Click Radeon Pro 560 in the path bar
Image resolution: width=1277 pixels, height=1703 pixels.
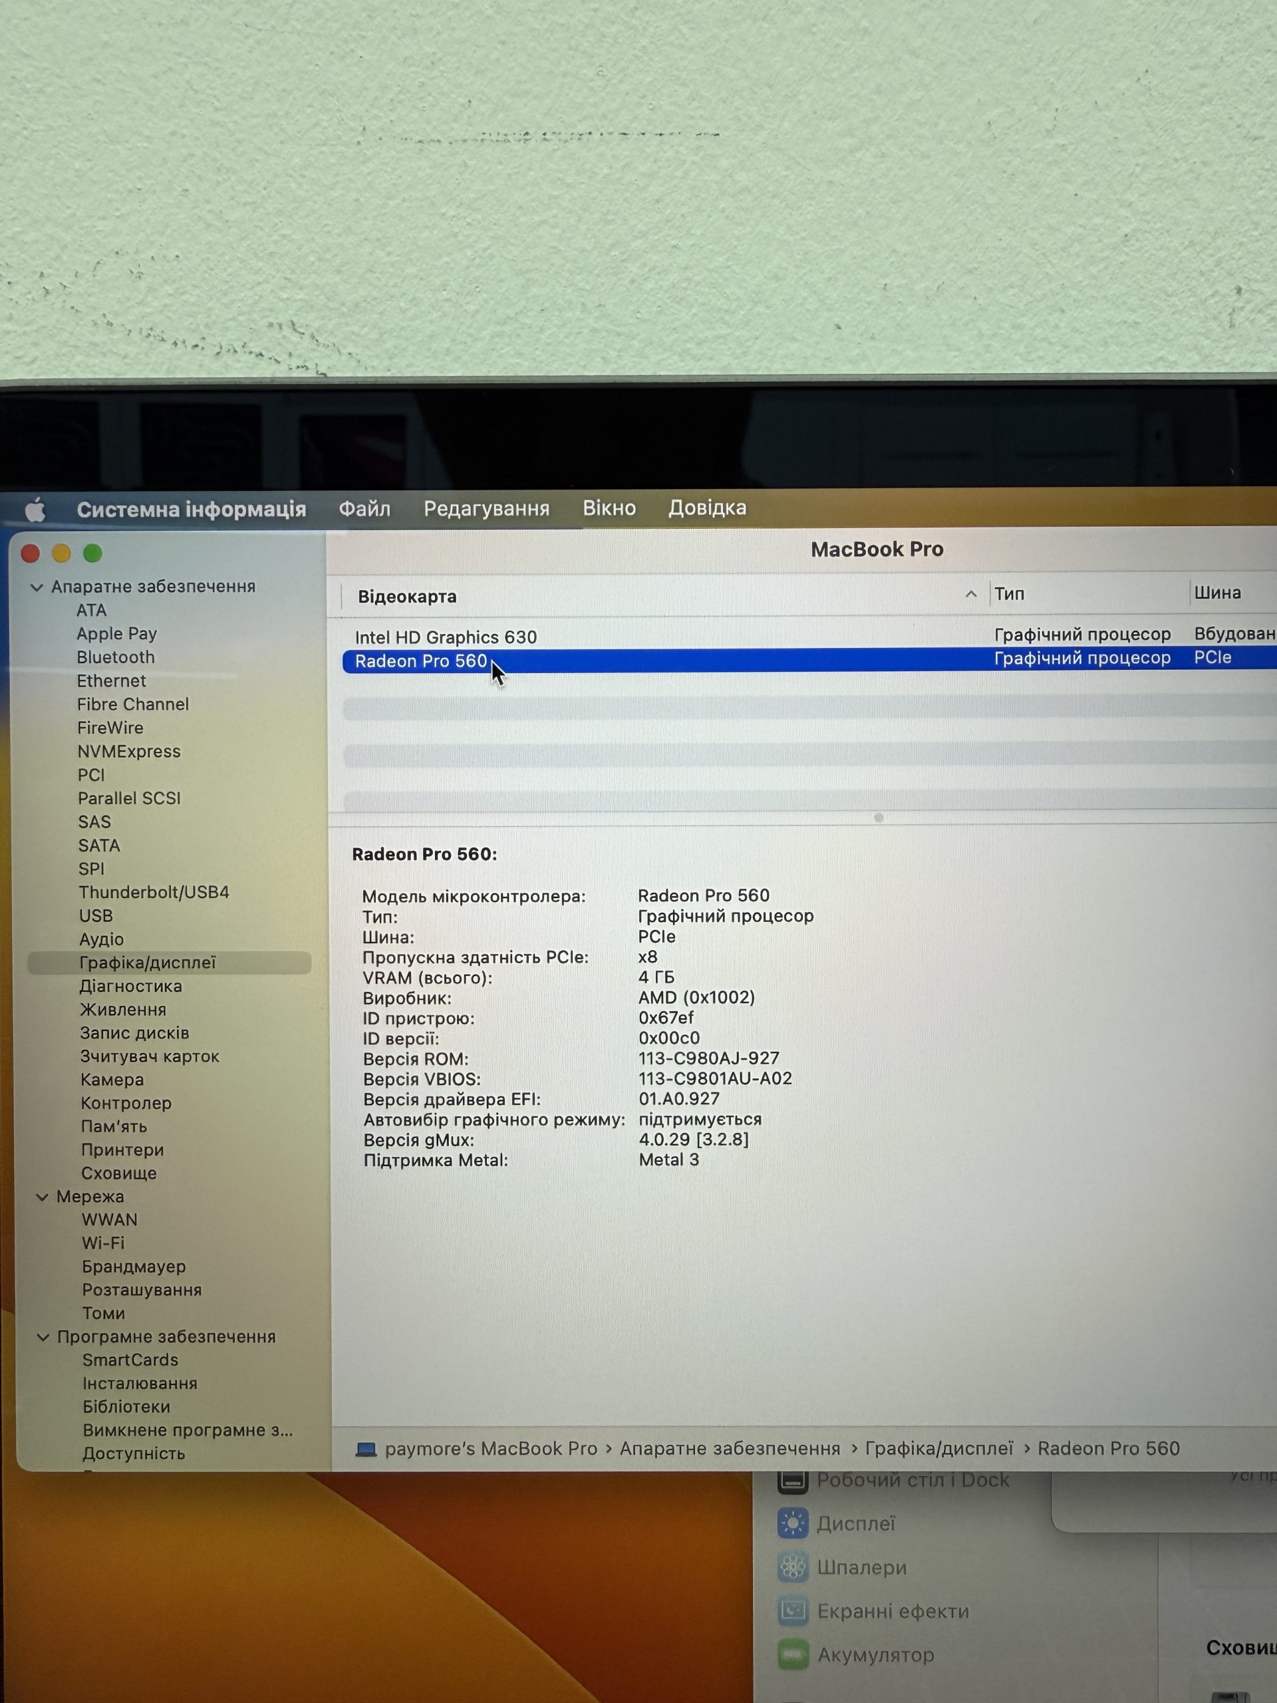1109,1449
